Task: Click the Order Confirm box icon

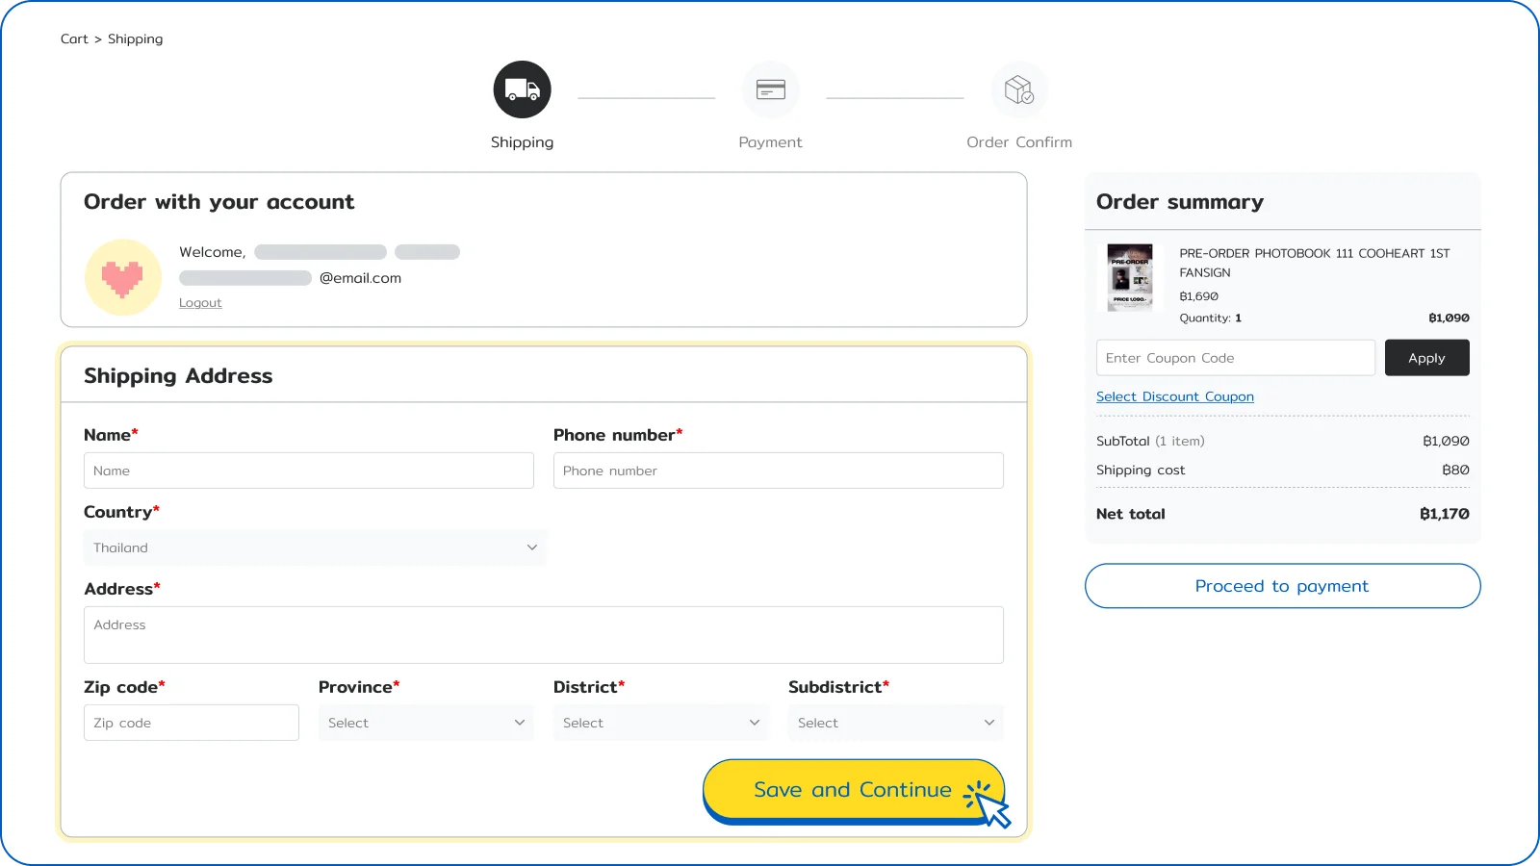Action: [x=1018, y=89]
